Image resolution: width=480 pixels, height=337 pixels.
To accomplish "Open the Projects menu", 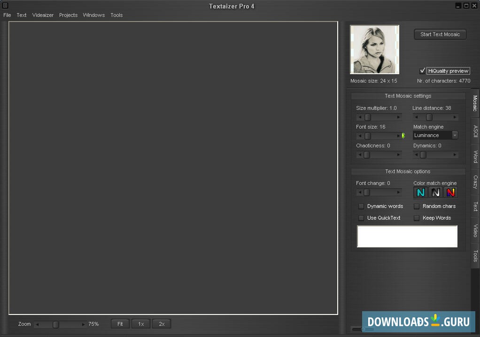I will (68, 15).
